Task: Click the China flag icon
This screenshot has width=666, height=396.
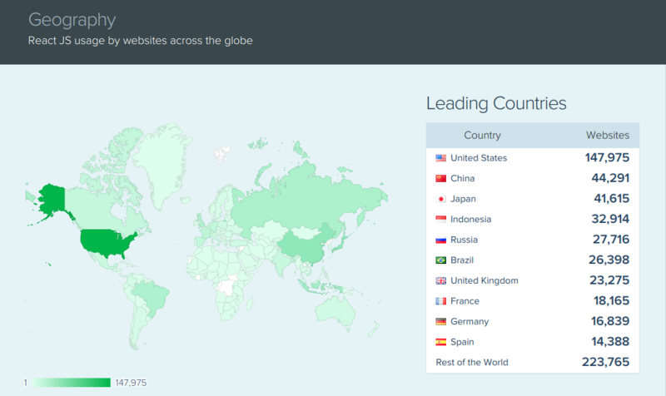Action: click(x=441, y=179)
